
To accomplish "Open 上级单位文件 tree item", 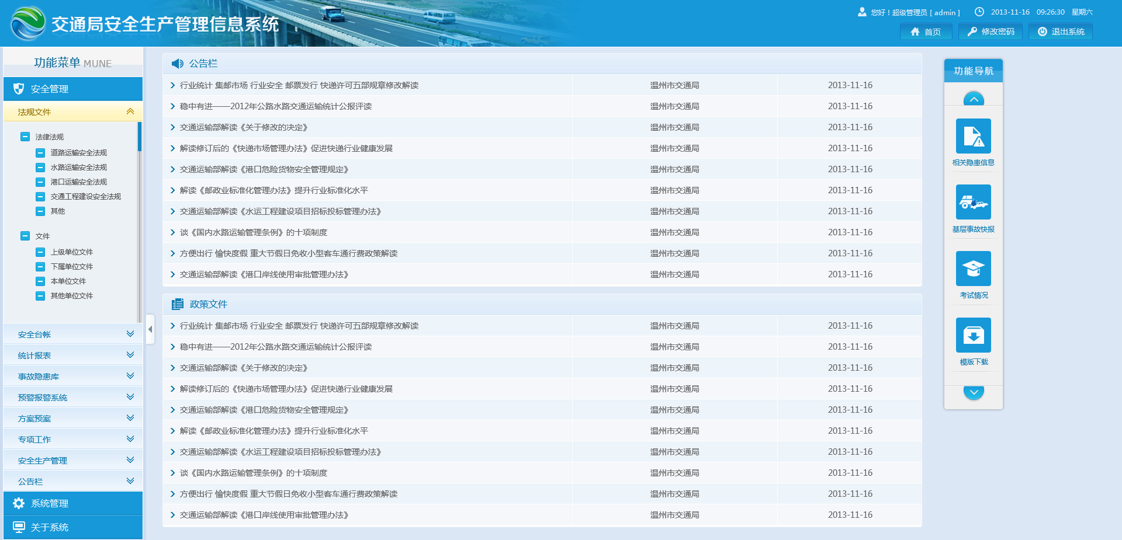I will click(x=72, y=252).
